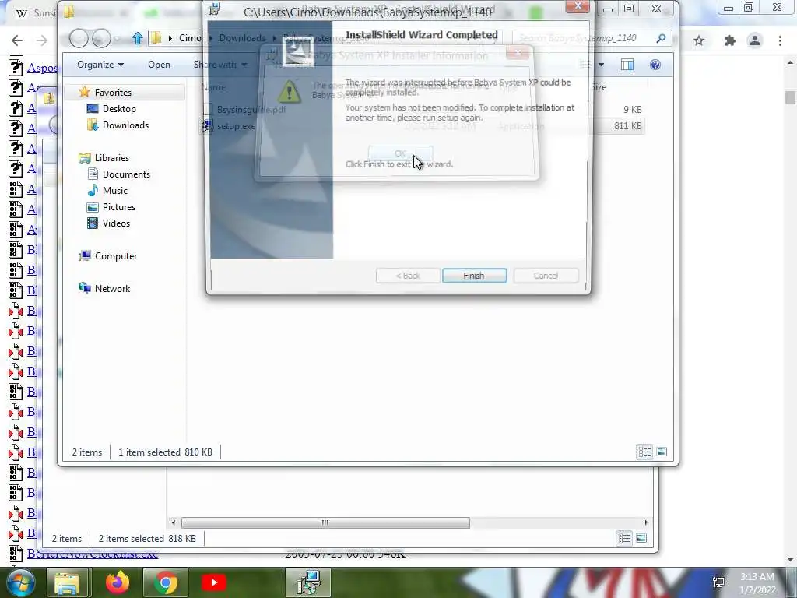
Task: Click the Downloads breadcrumb in address bar
Action: (243, 38)
